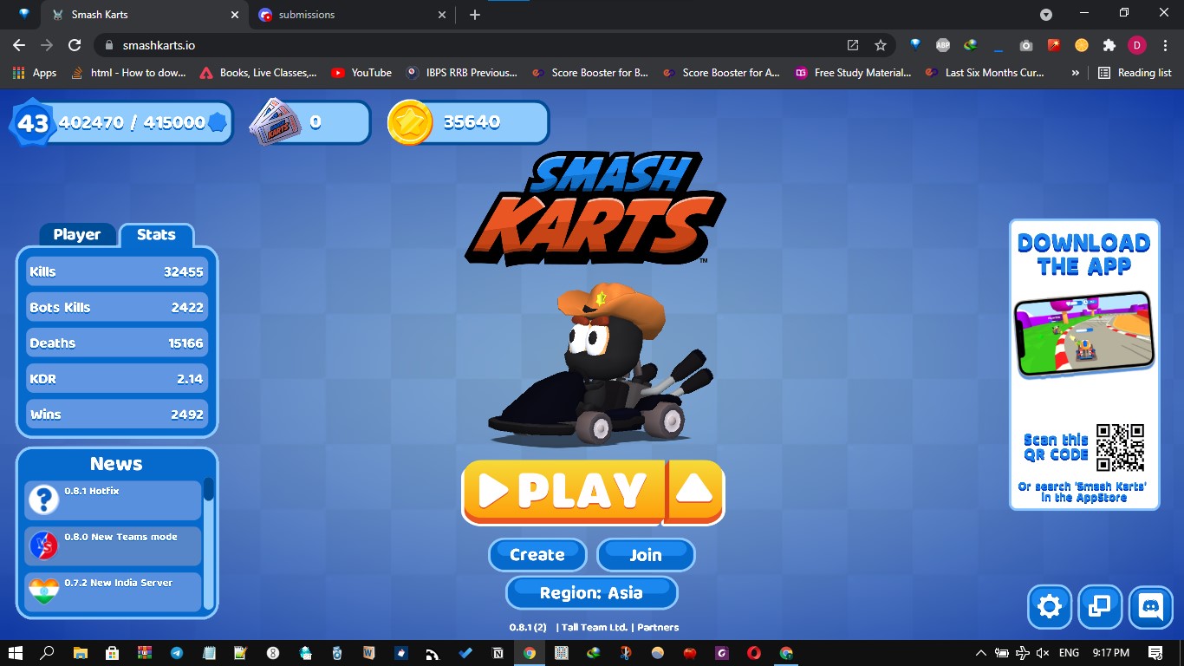This screenshot has width=1184, height=666.
Task: Open IBPS RRB Previous bookmark
Action: [461, 73]
